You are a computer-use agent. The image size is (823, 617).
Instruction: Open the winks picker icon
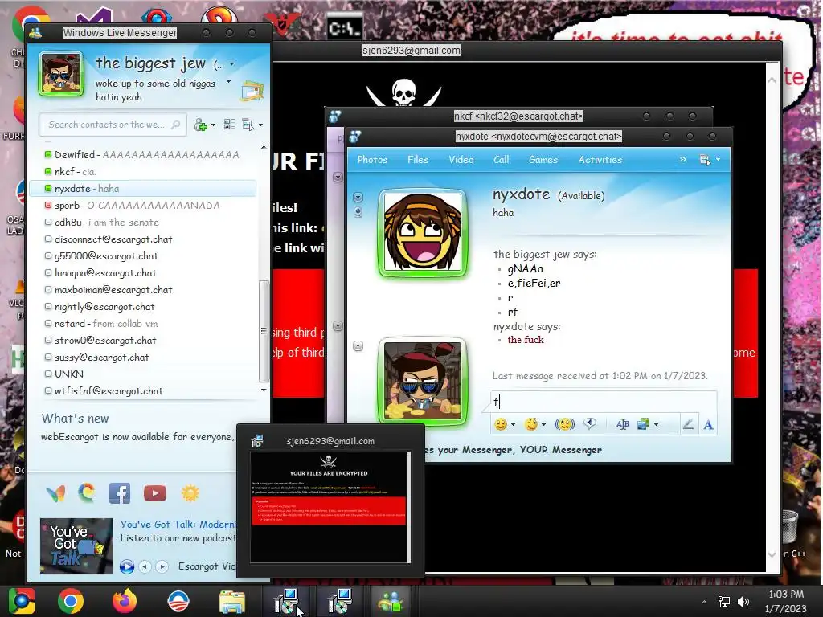(x=531, y=424)
